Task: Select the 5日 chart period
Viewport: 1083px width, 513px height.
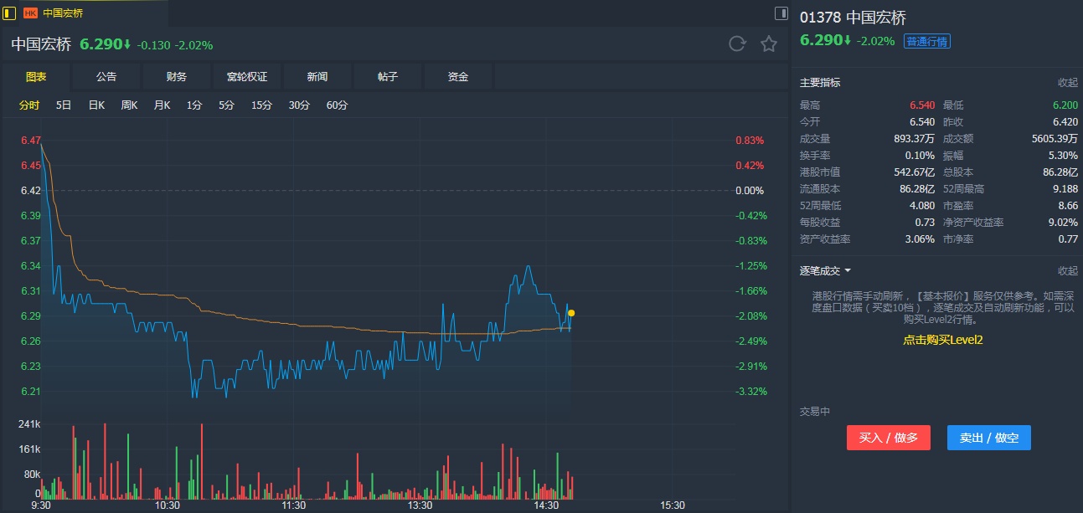Action: point(64,105)
